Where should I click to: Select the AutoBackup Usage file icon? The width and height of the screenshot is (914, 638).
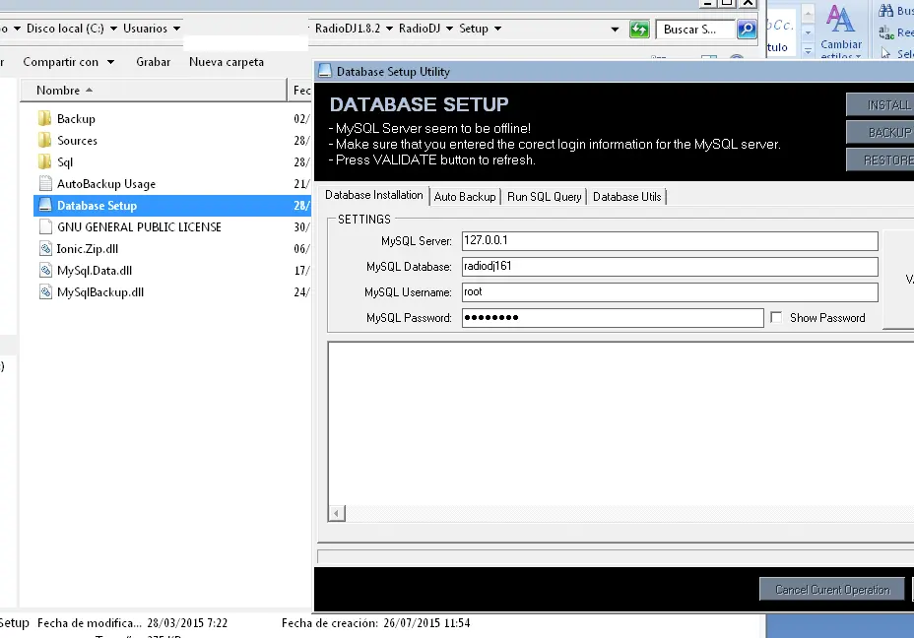coord(45,184)
